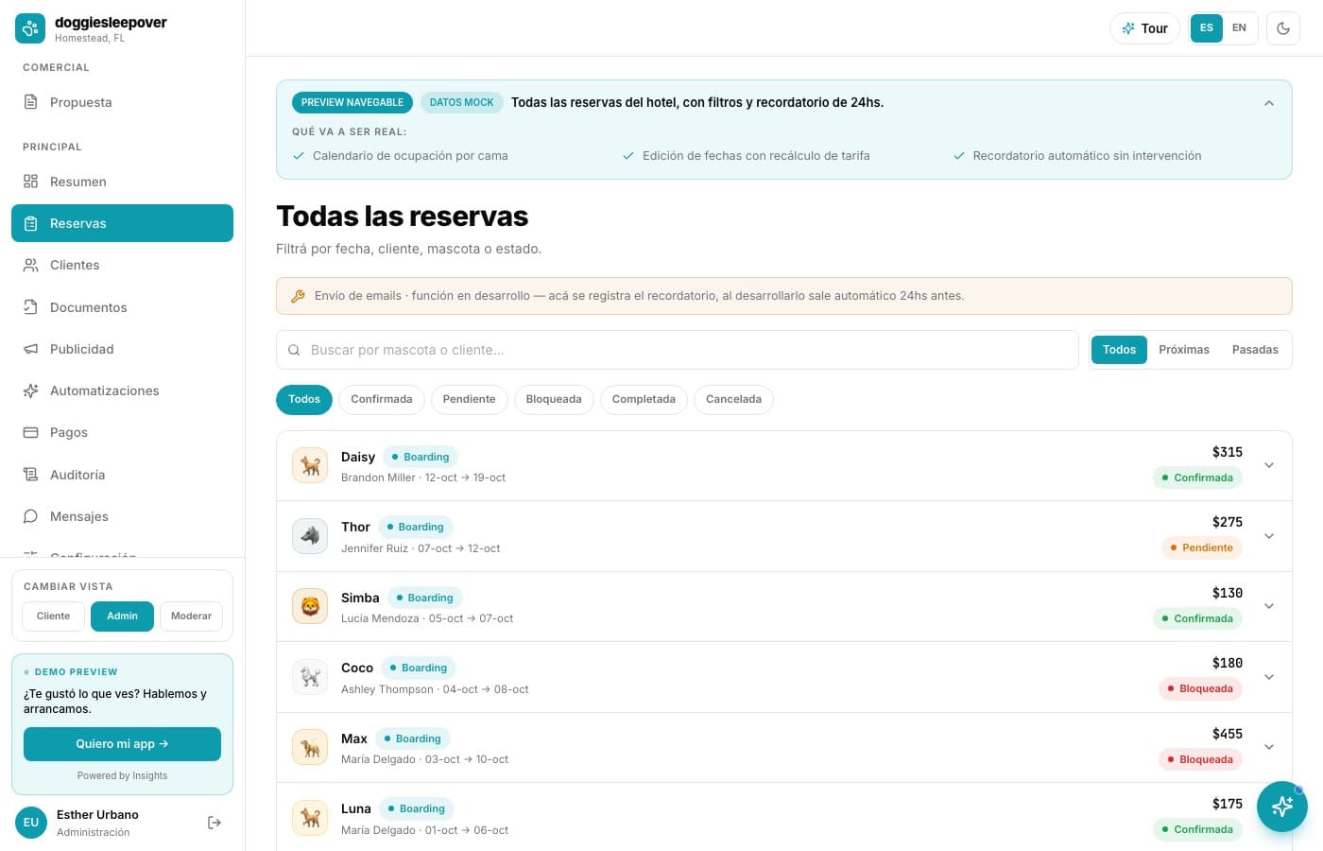Click the search magnifier icon
The image size is (1323, 851).
(294, 350)
